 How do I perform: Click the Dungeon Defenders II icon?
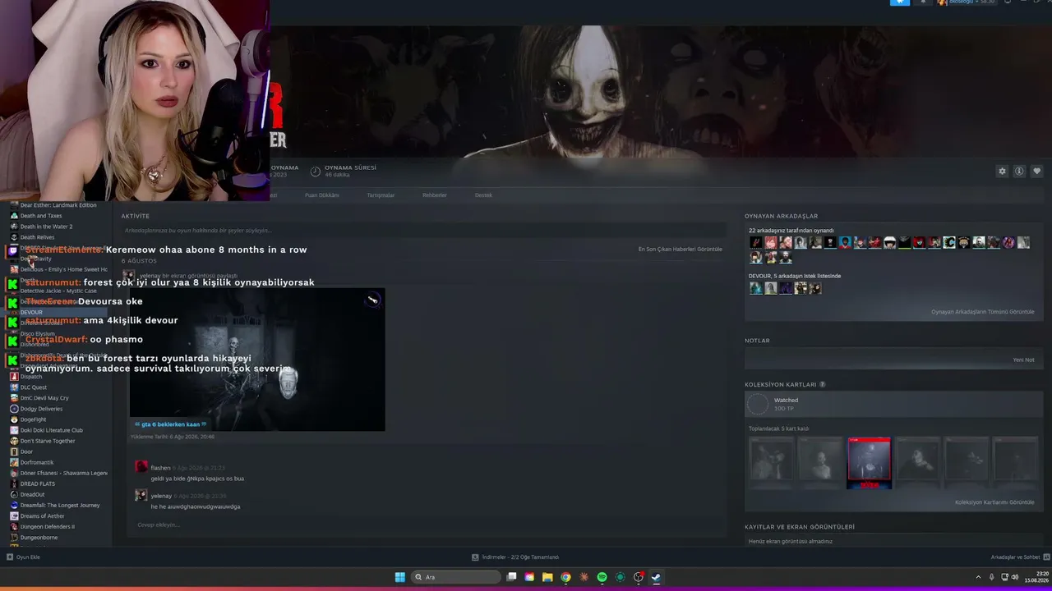(x=14, y=526)
